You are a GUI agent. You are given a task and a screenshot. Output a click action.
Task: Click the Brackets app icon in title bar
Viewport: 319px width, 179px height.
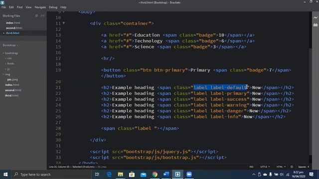2,2
